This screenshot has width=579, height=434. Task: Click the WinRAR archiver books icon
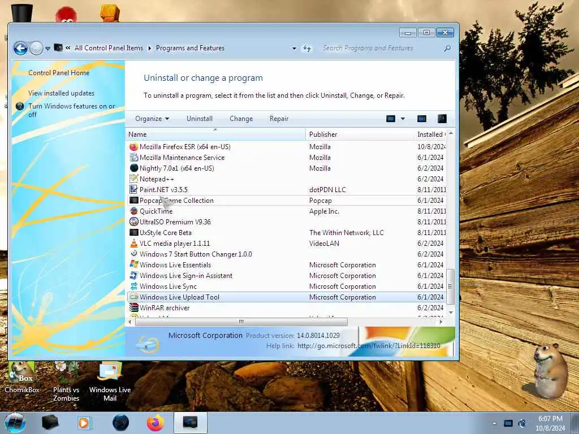[x=133, y=307]
